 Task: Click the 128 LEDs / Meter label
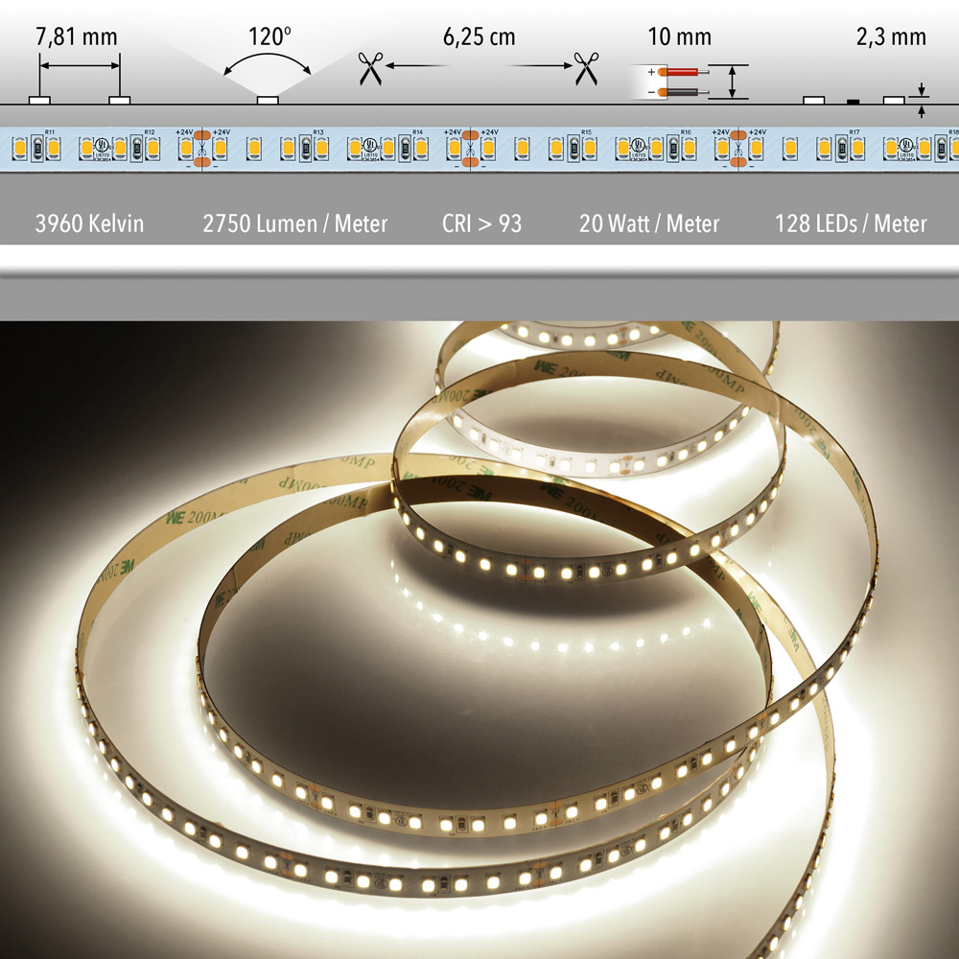(851, 223)
